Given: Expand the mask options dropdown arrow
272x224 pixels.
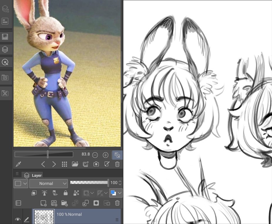Looking at the screenshot, I should pos(92,193).
